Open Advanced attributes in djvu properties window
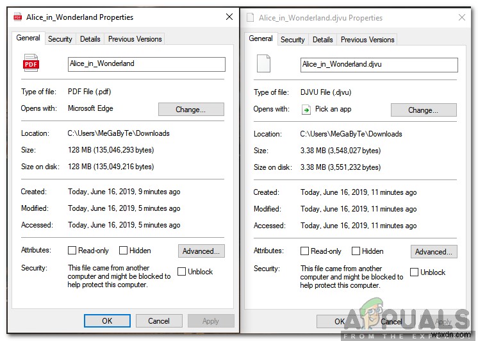 click(434, 252)
